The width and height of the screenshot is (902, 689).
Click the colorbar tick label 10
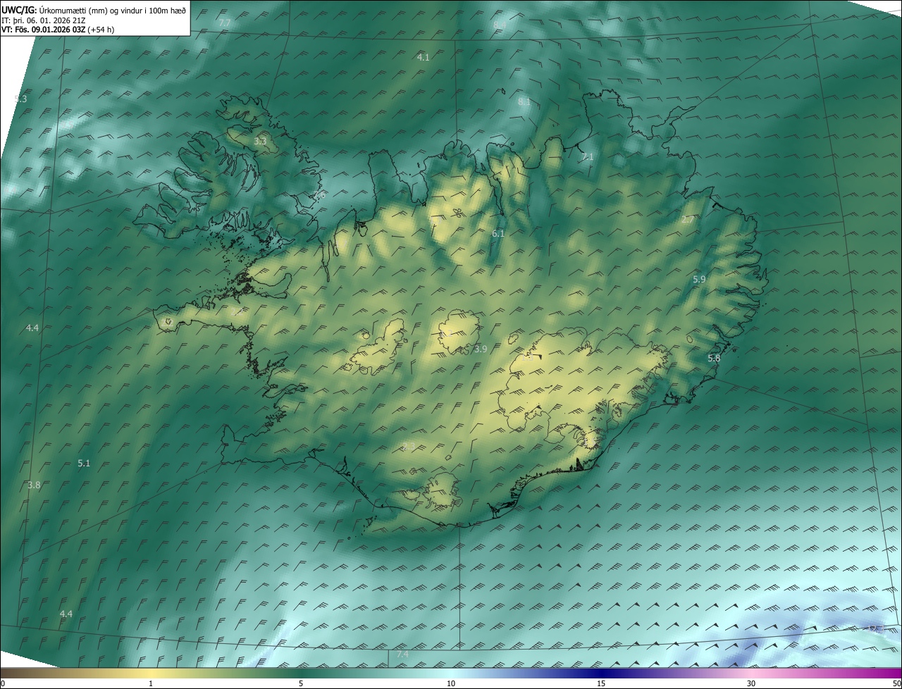[451, 683]
